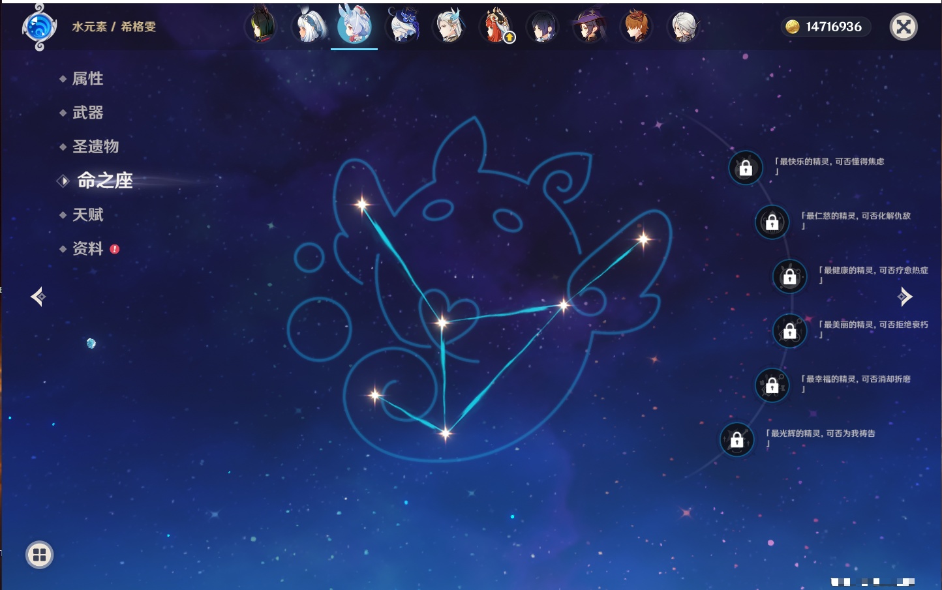The height and width of the screenshot is (590, 942).
Task: Click the text 「最仁慈的精灵, 可否化解仇敌」
Action: [855, 220]
